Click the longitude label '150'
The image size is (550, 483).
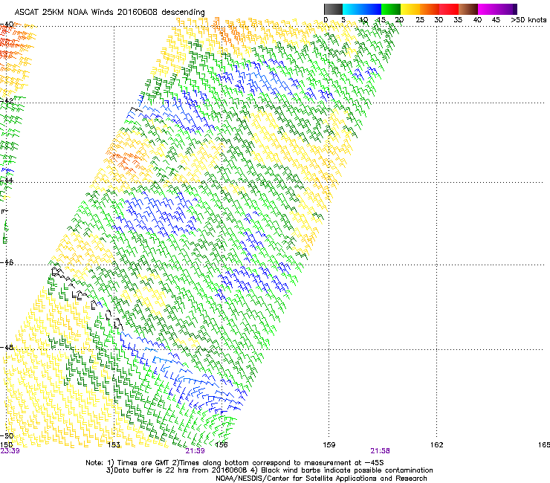pos(6,445)
